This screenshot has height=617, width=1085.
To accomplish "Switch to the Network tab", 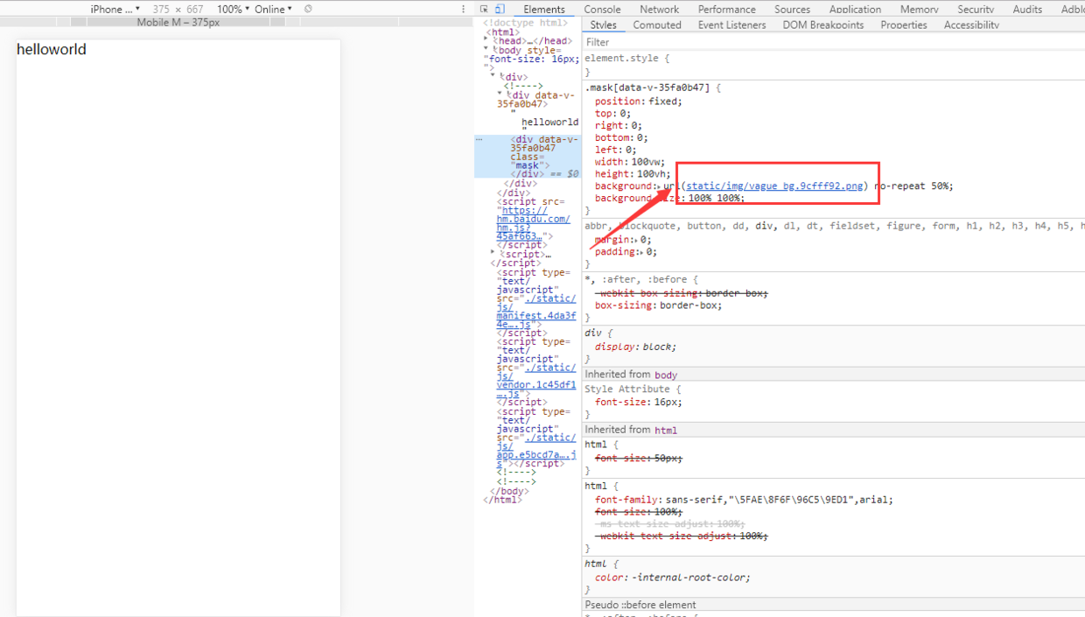I will [x=659, y=9].
